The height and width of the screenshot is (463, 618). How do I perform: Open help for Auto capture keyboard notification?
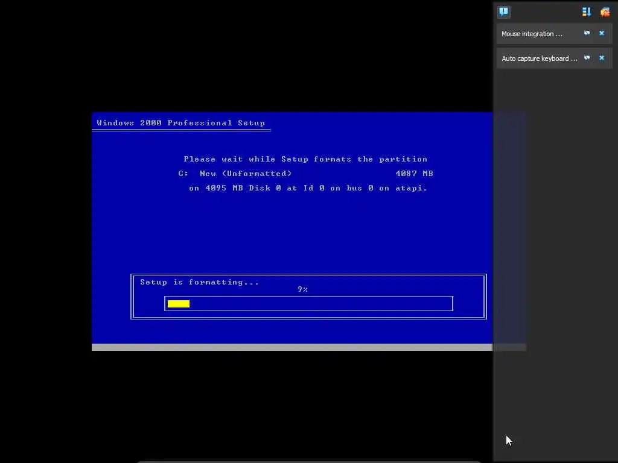pos(587,58)
